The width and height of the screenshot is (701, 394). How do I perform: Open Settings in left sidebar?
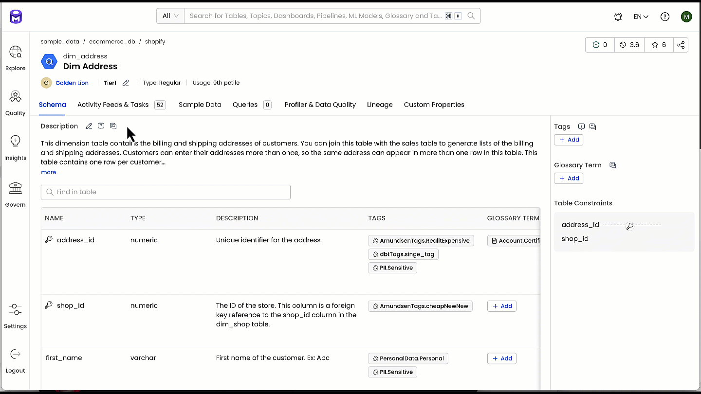[16, 316]
